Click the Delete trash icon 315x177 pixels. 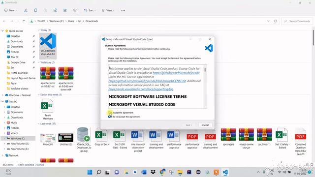(x=75, y=10)
